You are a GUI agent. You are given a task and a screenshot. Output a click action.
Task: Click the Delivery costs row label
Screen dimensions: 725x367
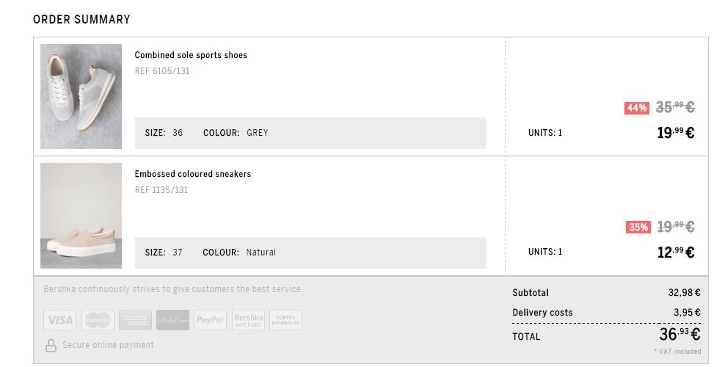click(x=542, y=313)
